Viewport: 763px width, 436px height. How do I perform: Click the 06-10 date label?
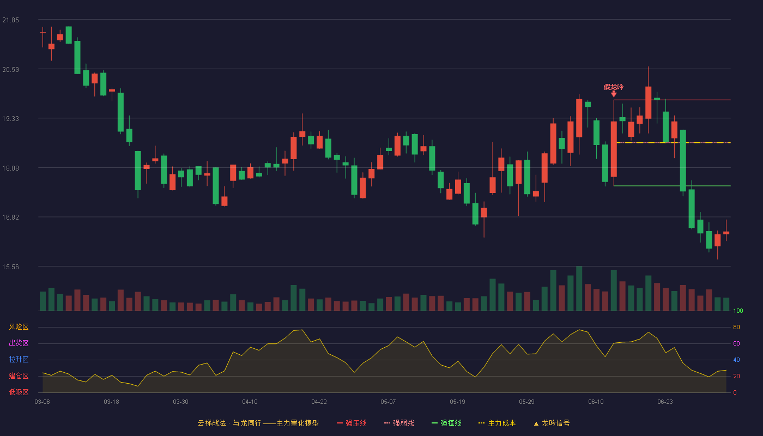(596, 402)
